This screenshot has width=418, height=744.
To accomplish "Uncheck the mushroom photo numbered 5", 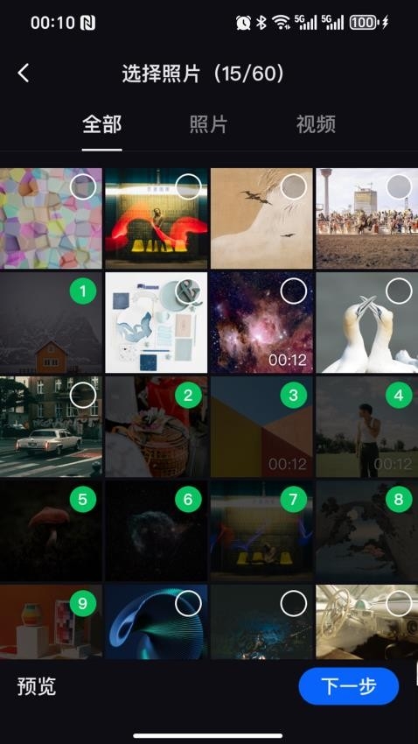I will pyautogui.click(x=83, y=499).
